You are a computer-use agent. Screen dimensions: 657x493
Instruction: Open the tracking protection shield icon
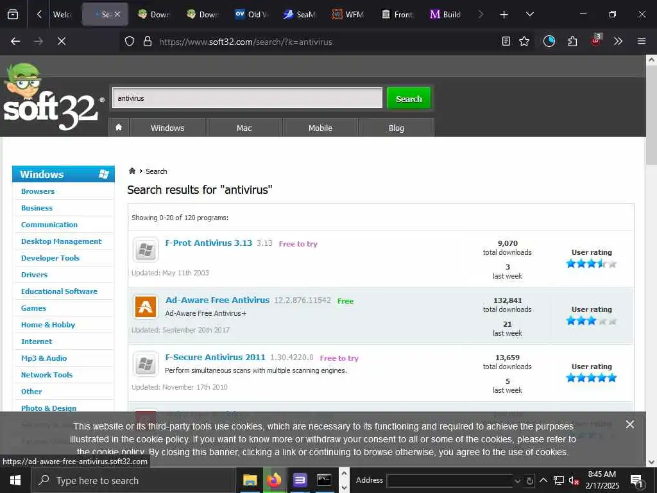click(130, 42)
